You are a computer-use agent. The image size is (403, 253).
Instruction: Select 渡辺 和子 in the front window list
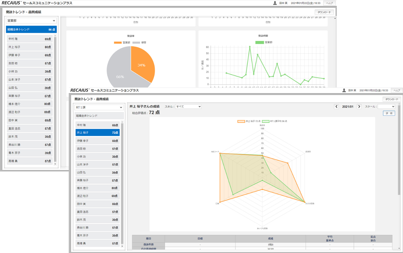pos(97,196)
